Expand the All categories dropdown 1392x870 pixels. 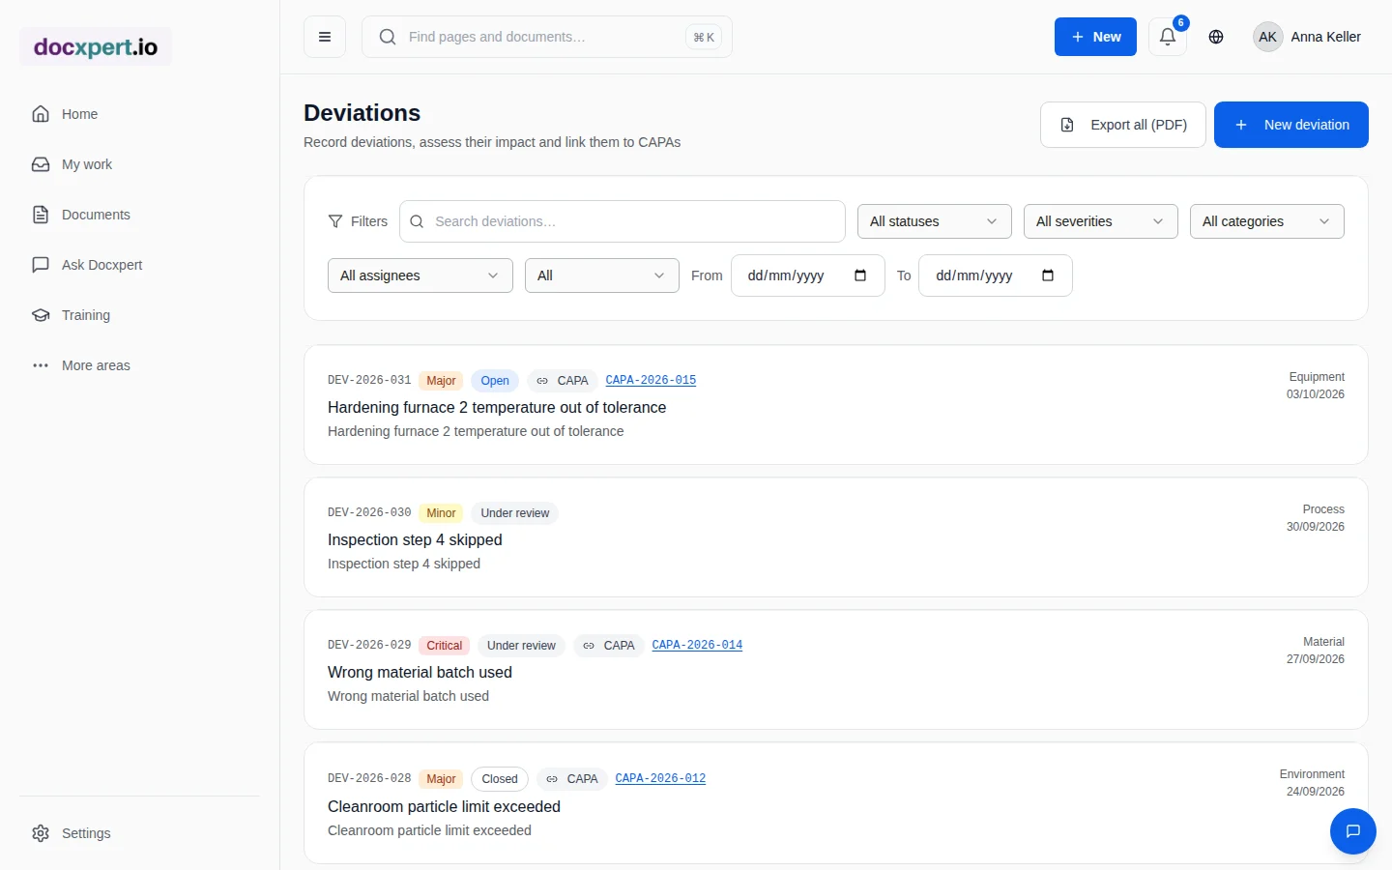(1267, 221)
